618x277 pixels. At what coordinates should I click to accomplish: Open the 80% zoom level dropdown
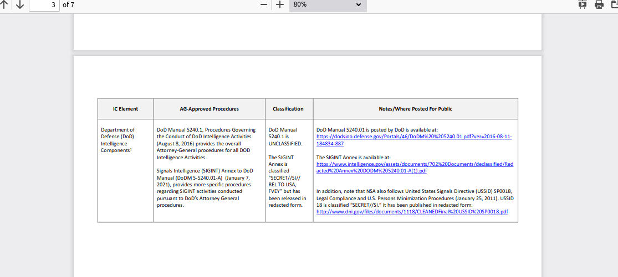(328, 5)
